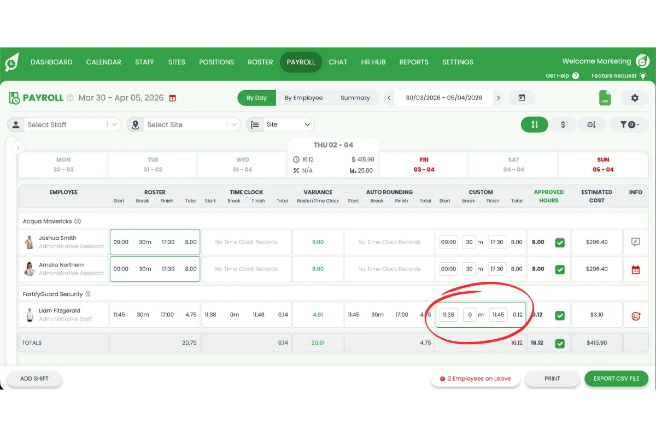Toggle approved checkbox for Amelia Northern
The height and width of the screenshot is (437, 656).
560,269
